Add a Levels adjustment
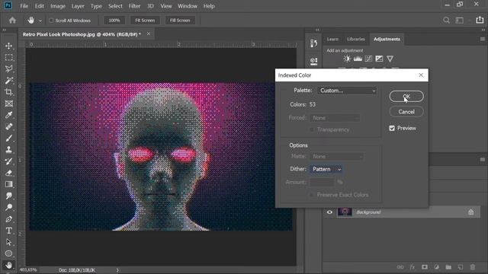The width and height of the screenshot is (488, 274). 358,59
